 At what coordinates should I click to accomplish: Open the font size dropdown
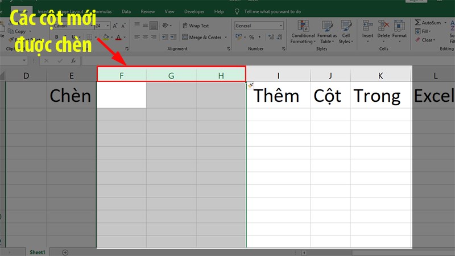pyautogui.click(x=107, y=26)
